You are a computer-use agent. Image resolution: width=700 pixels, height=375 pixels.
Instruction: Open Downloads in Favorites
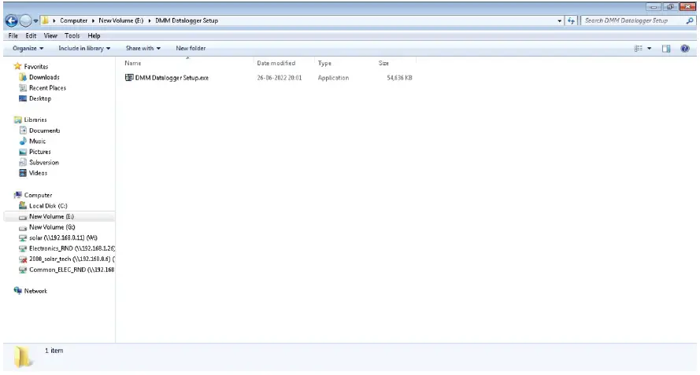tap(44, 77)
